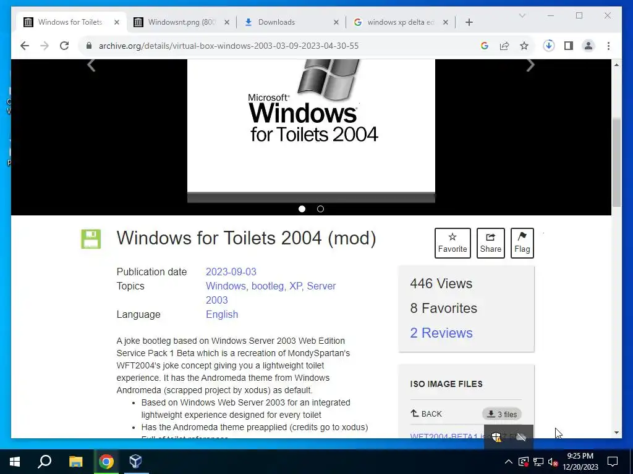Open the 2023-09-03 publication date link

click(x=231, y=272)
